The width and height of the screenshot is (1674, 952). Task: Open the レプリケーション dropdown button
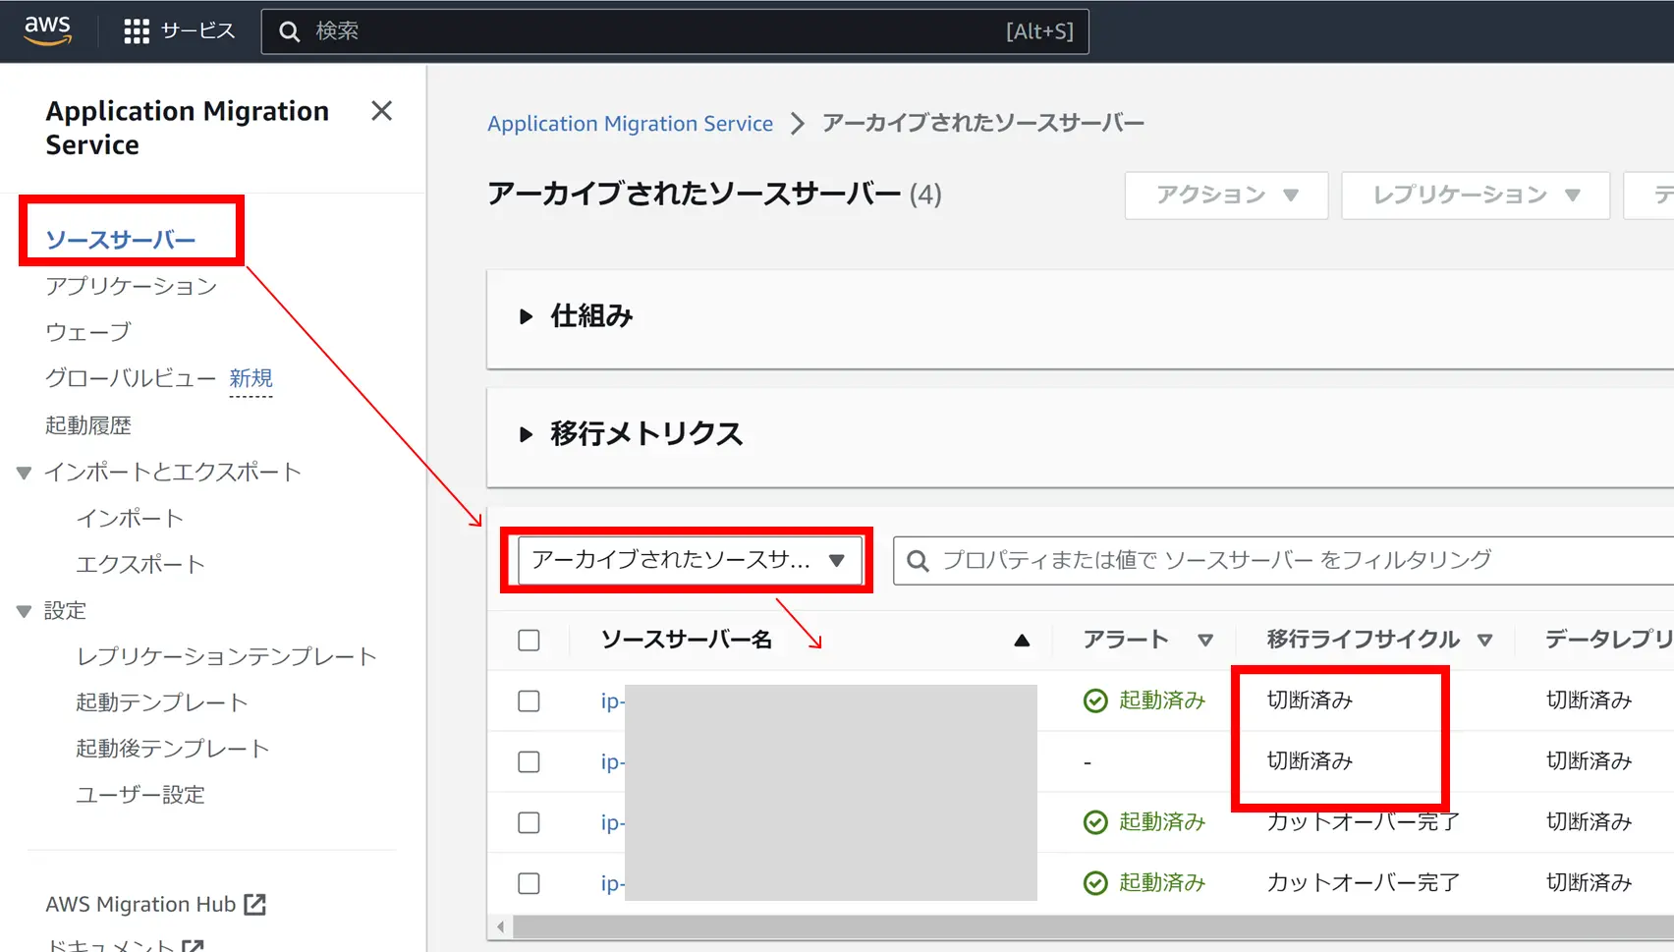click(x=1475, y=196)
